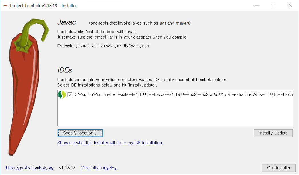Click the Install / Update button
This screenshot has height=175, width=299.
click(x=273, y=133)
